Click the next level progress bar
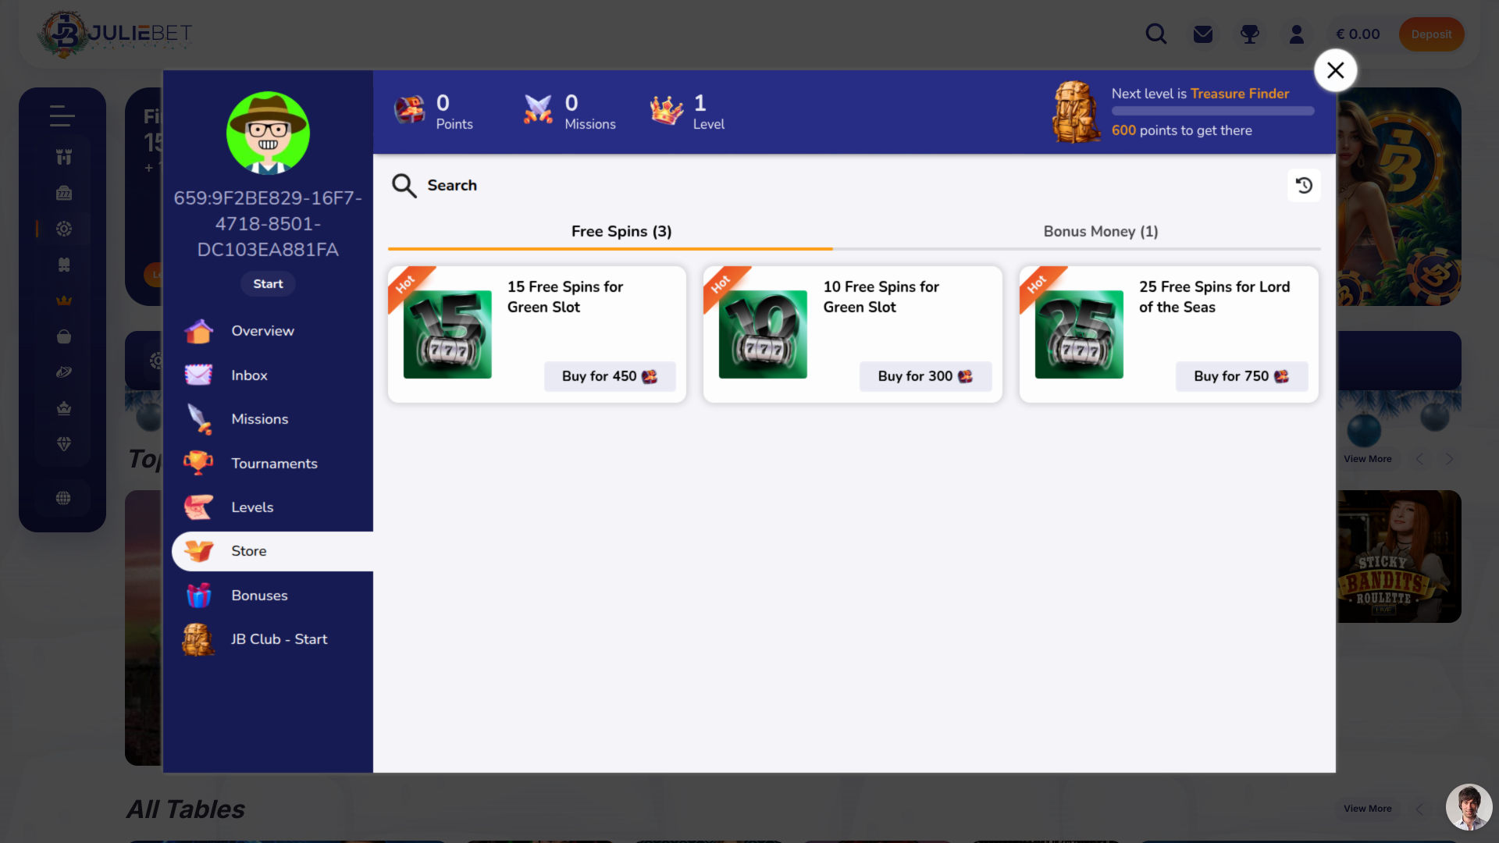Image resolution: width=1499 pixels, height=843 pixels. pos(1212,111)
